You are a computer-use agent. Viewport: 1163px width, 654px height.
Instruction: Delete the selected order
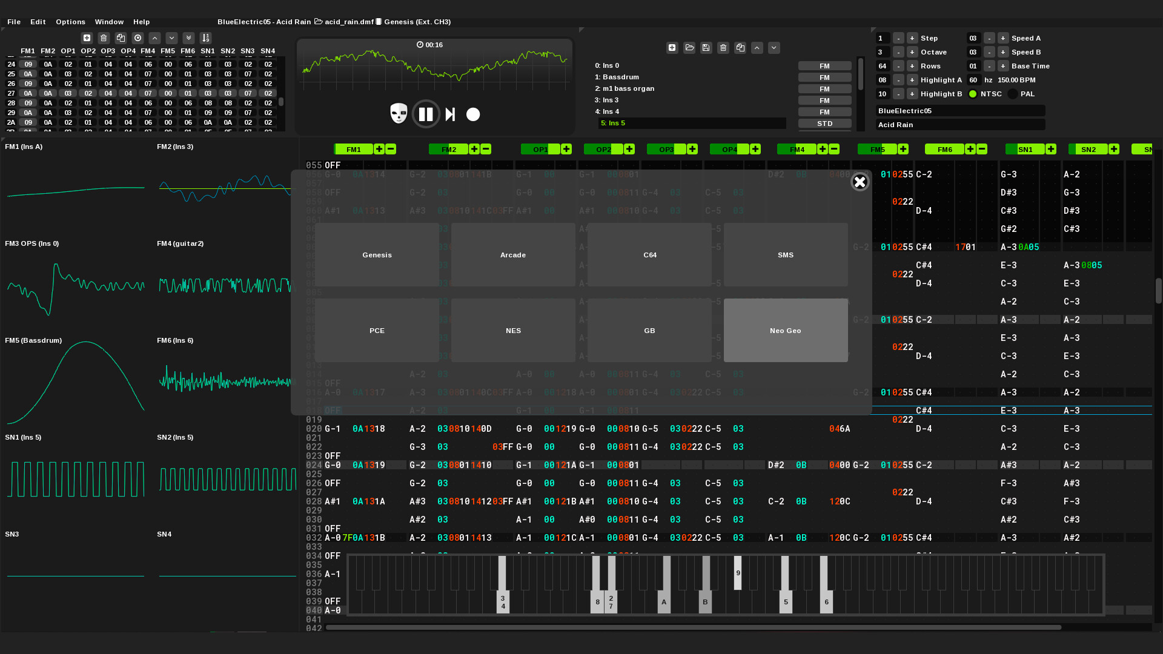tap(104, 38)
